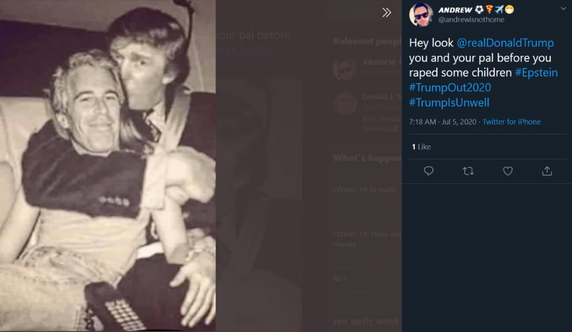
Task: Click the reply speech bubble icon
Action: [429, 171]
